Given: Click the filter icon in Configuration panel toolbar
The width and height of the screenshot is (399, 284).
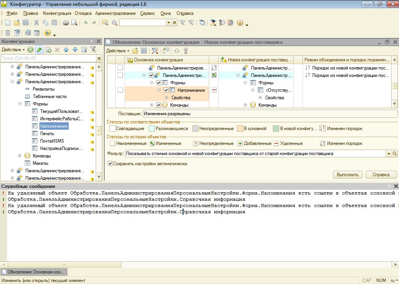Looking at the screenshot, I should (x=93, y=50).
